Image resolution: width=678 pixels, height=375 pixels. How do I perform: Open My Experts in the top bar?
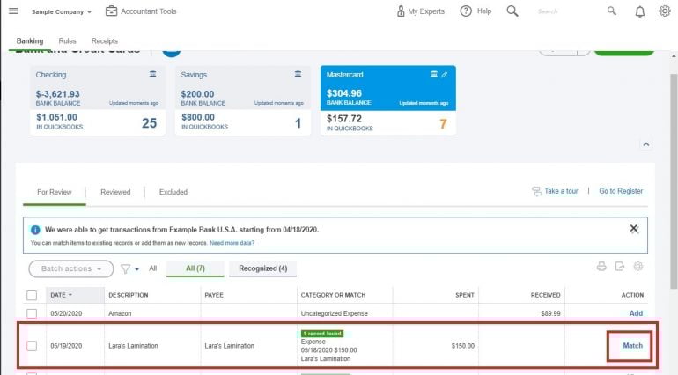419,11
